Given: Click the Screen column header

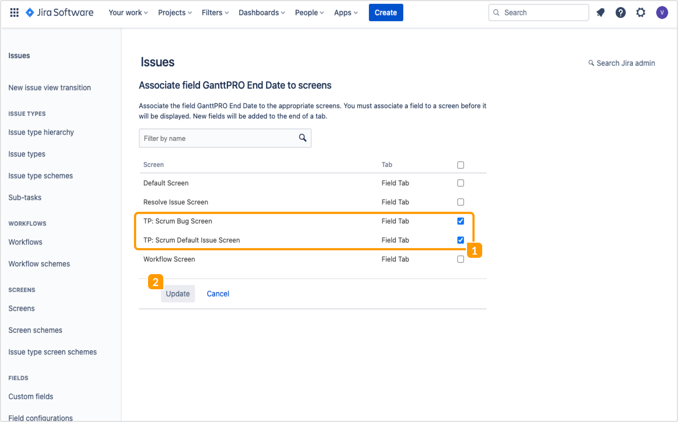Looking at the screenshot, I should (x=153, y=165).
